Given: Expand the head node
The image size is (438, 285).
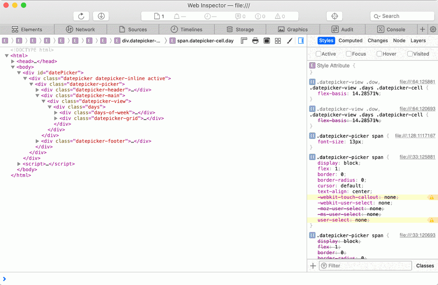Looking at the screenshot, I should pyautogui.click(x=13, y=61).
